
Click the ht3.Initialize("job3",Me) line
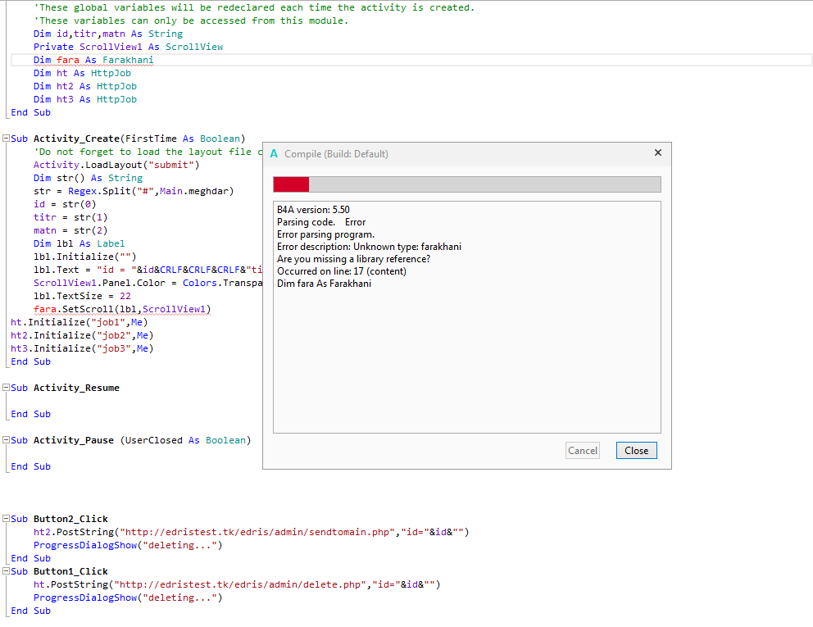tap(82, 348)
